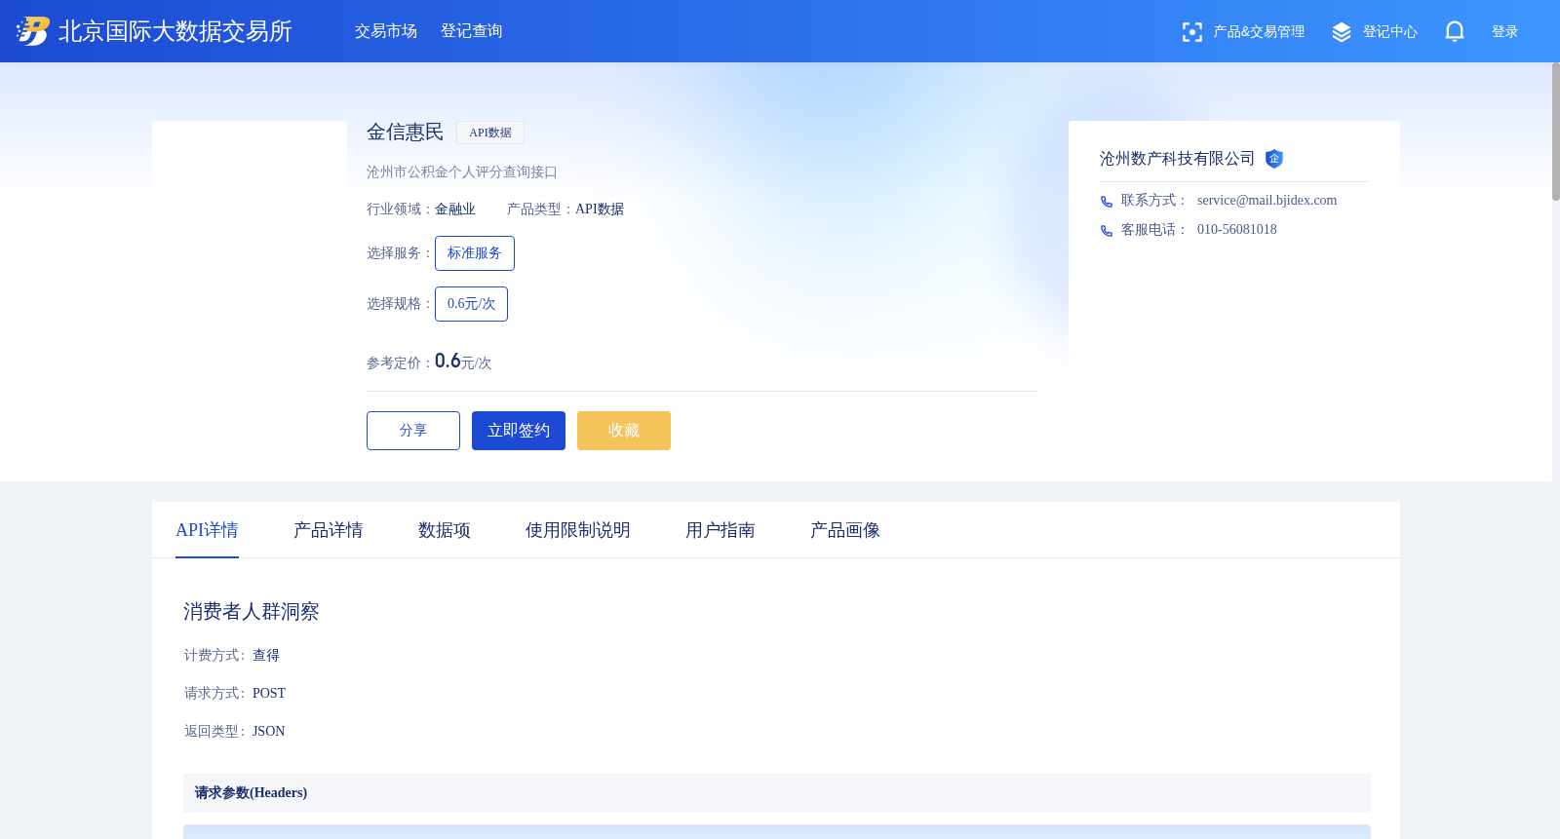Select the 0.6元/次 specification option

click(471, 304)
